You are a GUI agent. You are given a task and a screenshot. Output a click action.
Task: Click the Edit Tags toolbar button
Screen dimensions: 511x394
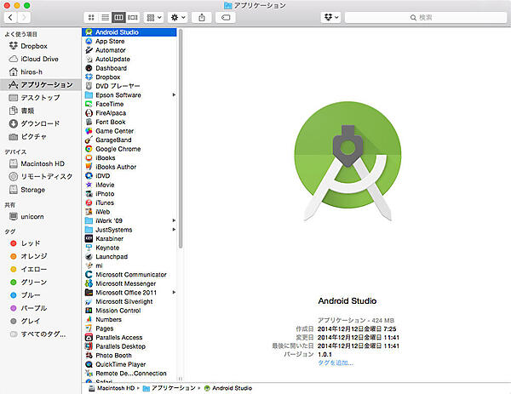[x=225, y=17]
